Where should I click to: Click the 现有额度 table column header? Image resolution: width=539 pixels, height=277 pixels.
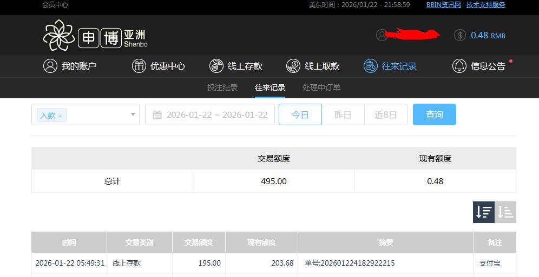click(261, 242)
